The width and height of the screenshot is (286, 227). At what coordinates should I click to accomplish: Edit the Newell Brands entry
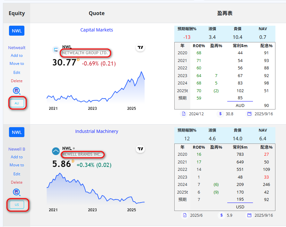pyautogui.click(x=17, y=174)
